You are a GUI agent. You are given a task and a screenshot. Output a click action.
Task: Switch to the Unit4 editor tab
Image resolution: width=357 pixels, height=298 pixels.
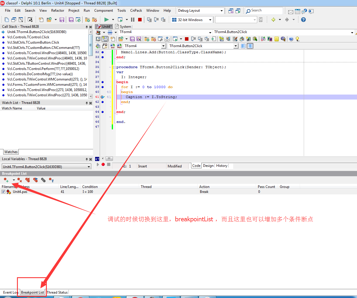pos(104,27)
